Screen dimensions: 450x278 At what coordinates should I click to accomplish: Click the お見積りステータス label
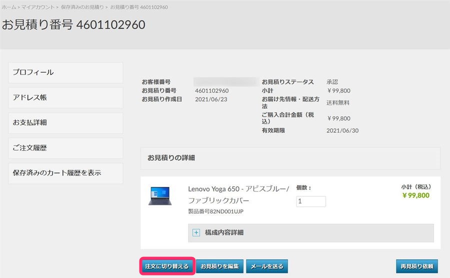[287, 82]
